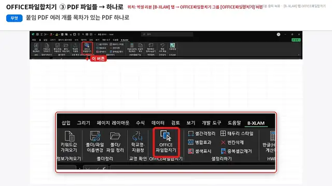Collapse the ribbon chevron in small Excel window
Screen dimensions: 332x186
(299, 55)
